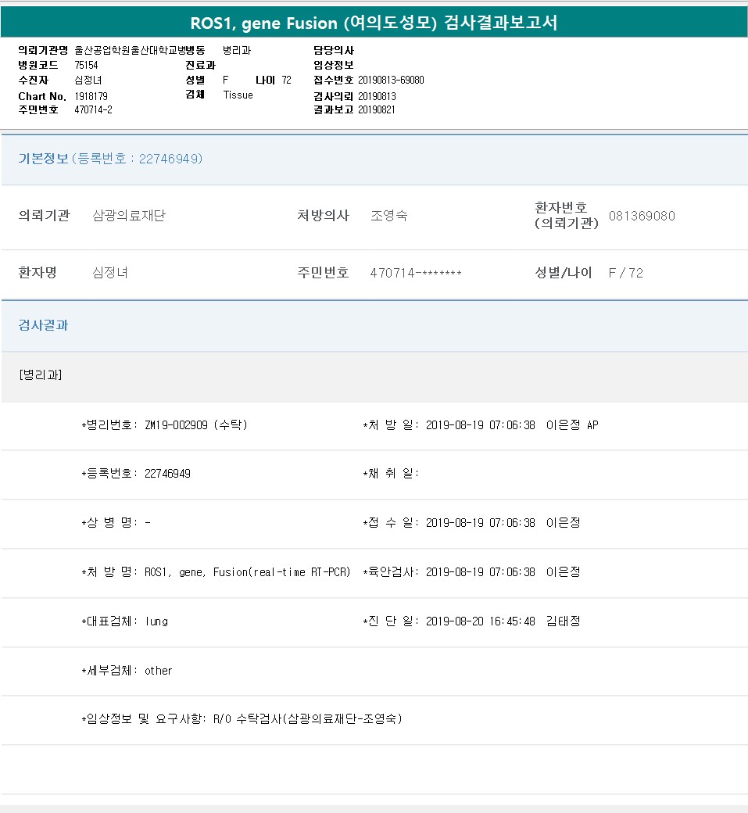
Task: Click the masked 주민번호 470714-*******
Action: 416,273
